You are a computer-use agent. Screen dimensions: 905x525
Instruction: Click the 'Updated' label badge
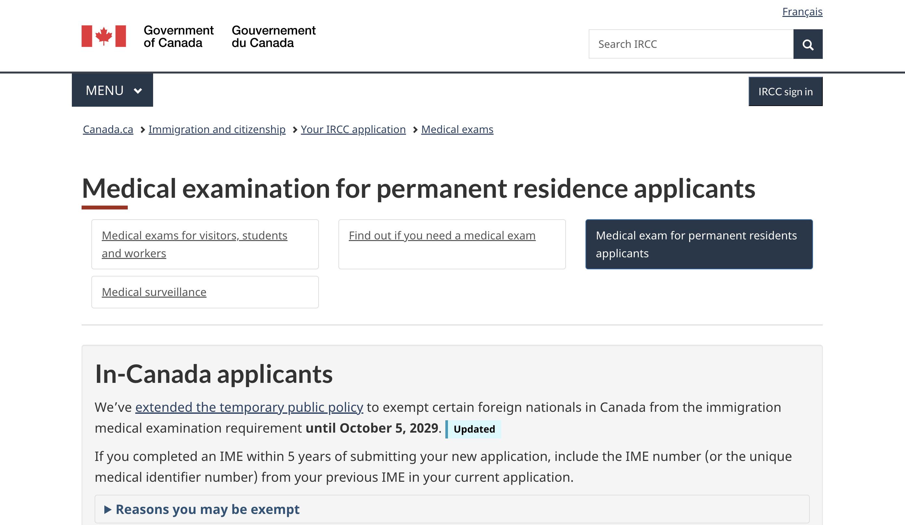tap(473, 429)
